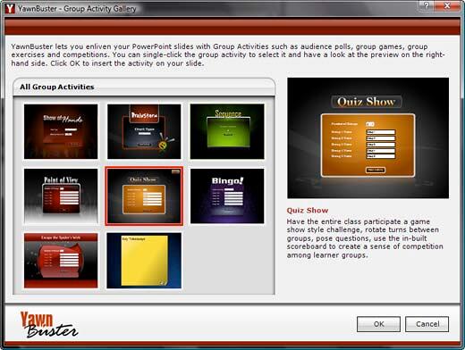
Task: Select the green Sequence activity thumbnail
Action: [x=227, y=131]
